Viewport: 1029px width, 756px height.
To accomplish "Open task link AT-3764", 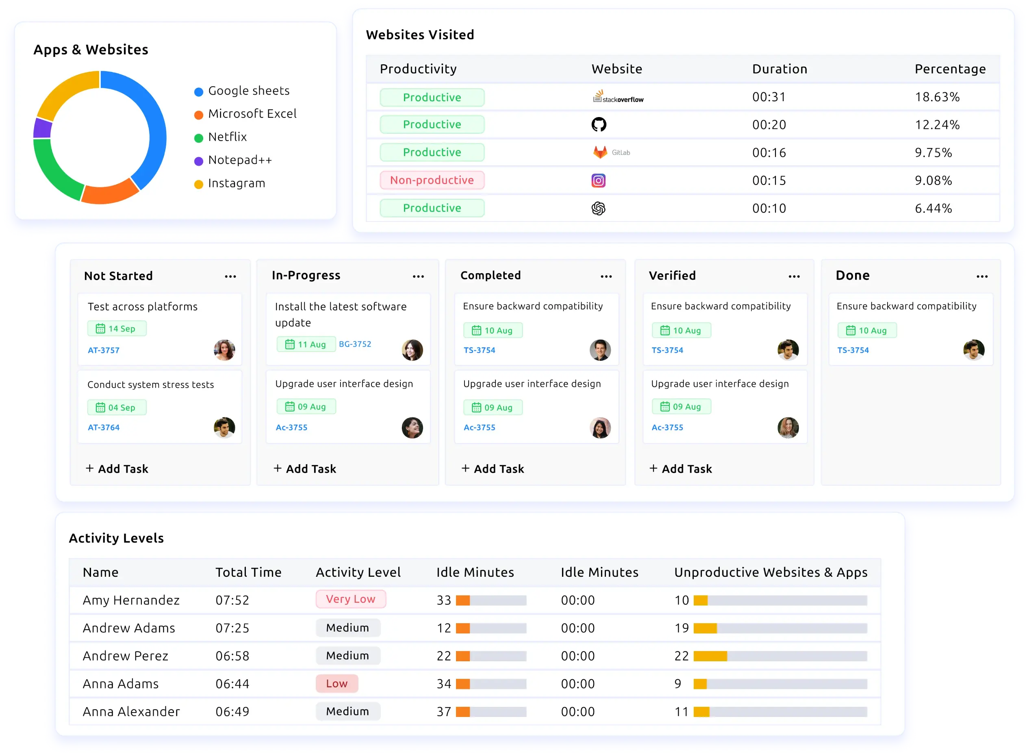I will 103,428.
